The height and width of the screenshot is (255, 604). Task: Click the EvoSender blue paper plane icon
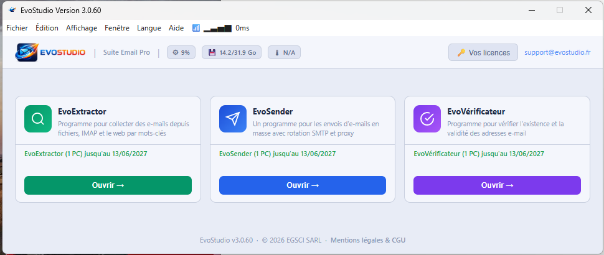pos(233,119)
